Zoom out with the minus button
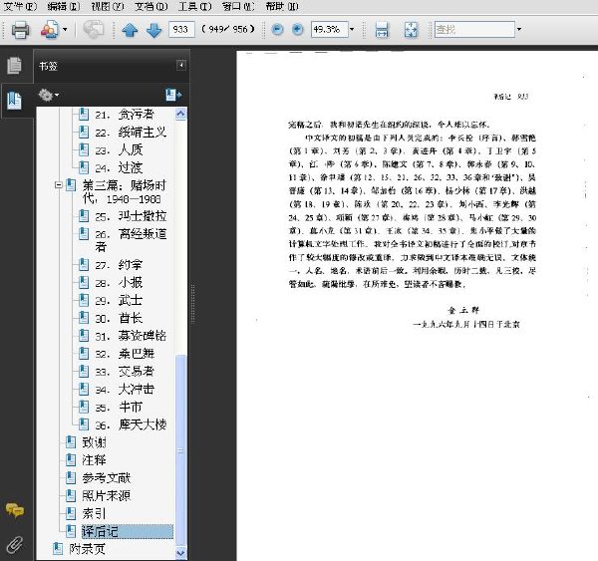The width and height of the screenshot is (598, 561). click(x=277, y=29)
